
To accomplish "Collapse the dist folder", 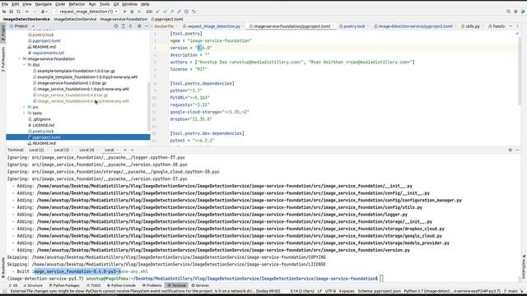I will click(x=25, y=65).
